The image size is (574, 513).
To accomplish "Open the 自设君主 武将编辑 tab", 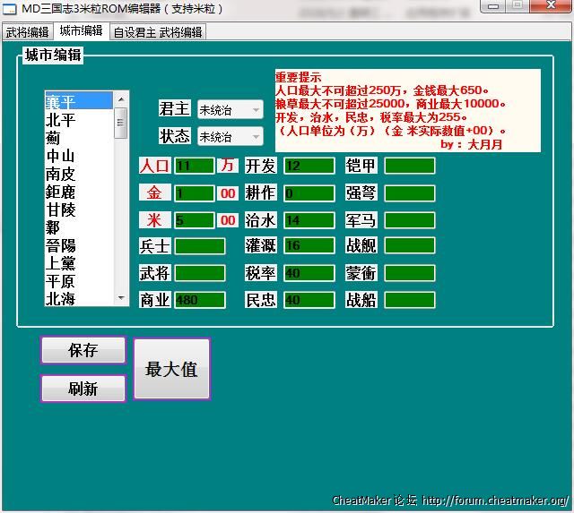I will (x=158, y=32).
